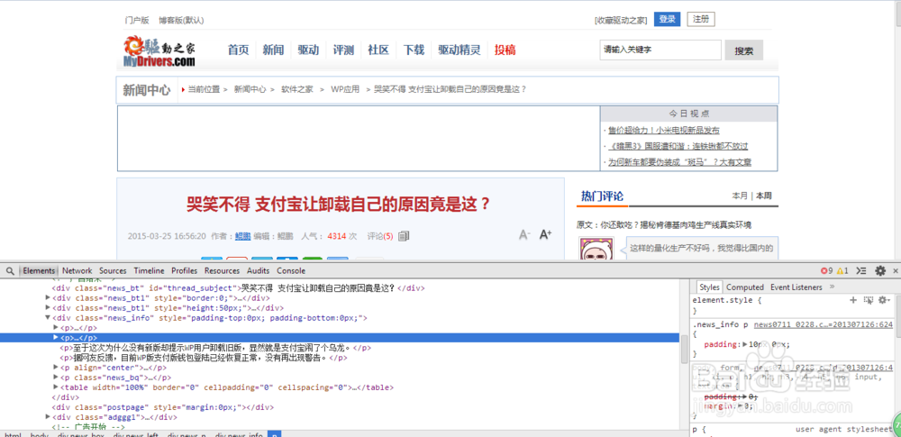Viewport: 901px width, 437px height.
Task: Click the MyDrivers.com logo
Action: [159, 51]
